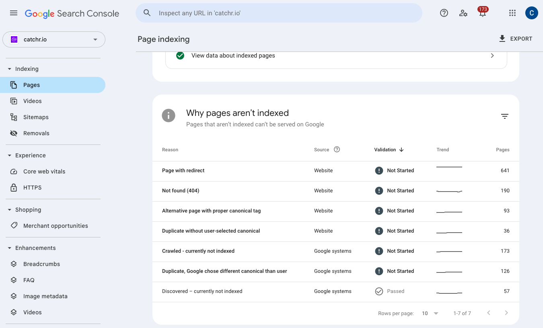Viewport: 543px width, 328px height.
Task: Open Pages in the sidebar
Action: [x=53, y=85]
